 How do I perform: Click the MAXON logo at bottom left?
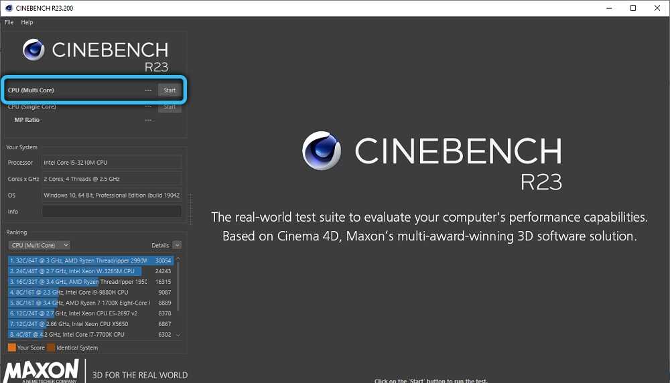[42, 371]
